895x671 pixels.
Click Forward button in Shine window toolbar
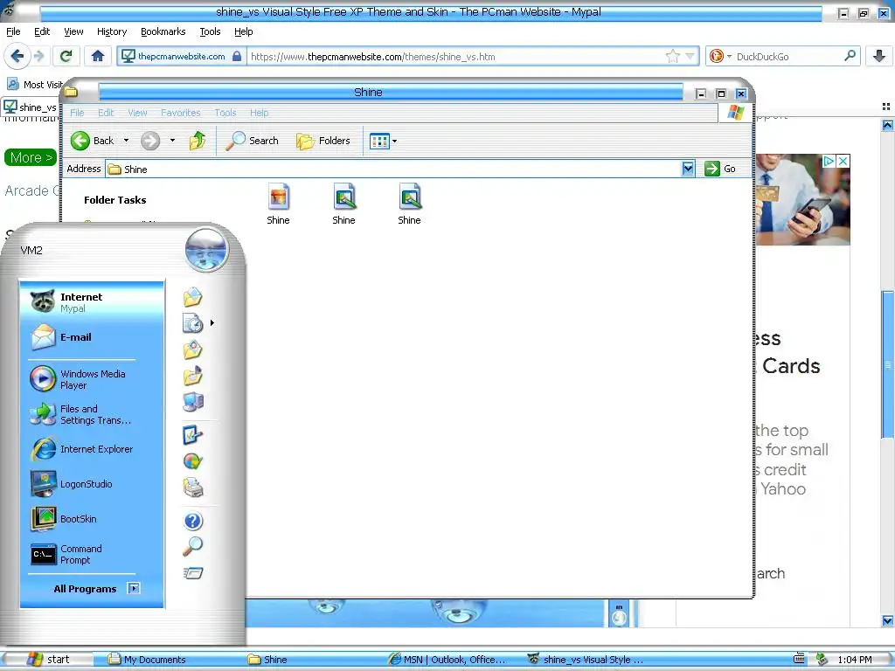click(150, 141)
